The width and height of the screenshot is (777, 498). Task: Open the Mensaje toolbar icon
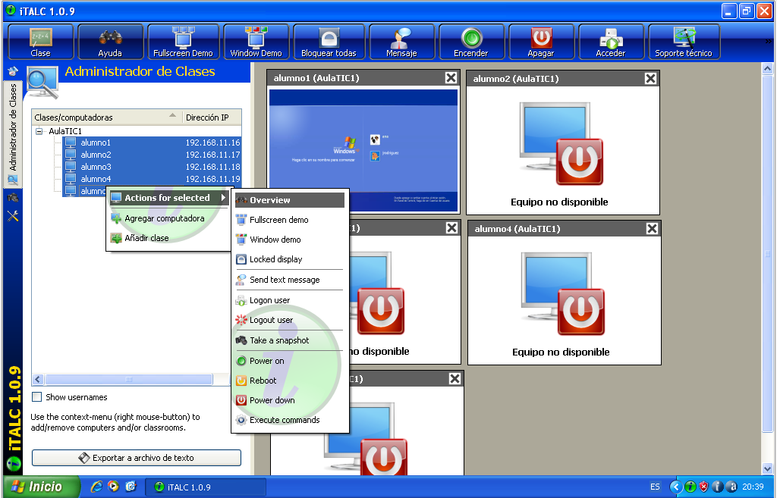[401, 38]
